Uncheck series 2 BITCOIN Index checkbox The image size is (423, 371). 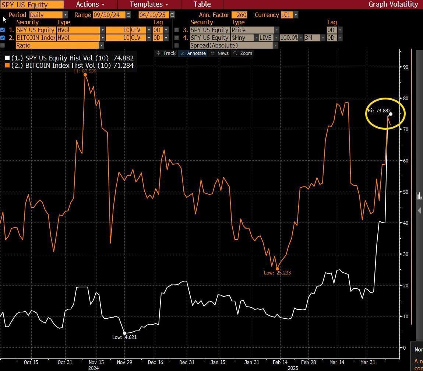point(3,38)
